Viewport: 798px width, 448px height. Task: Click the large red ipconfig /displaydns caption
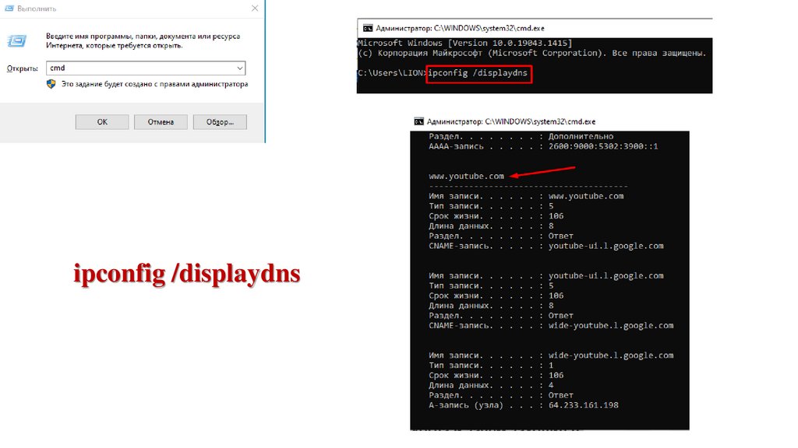tap(187, 275)
